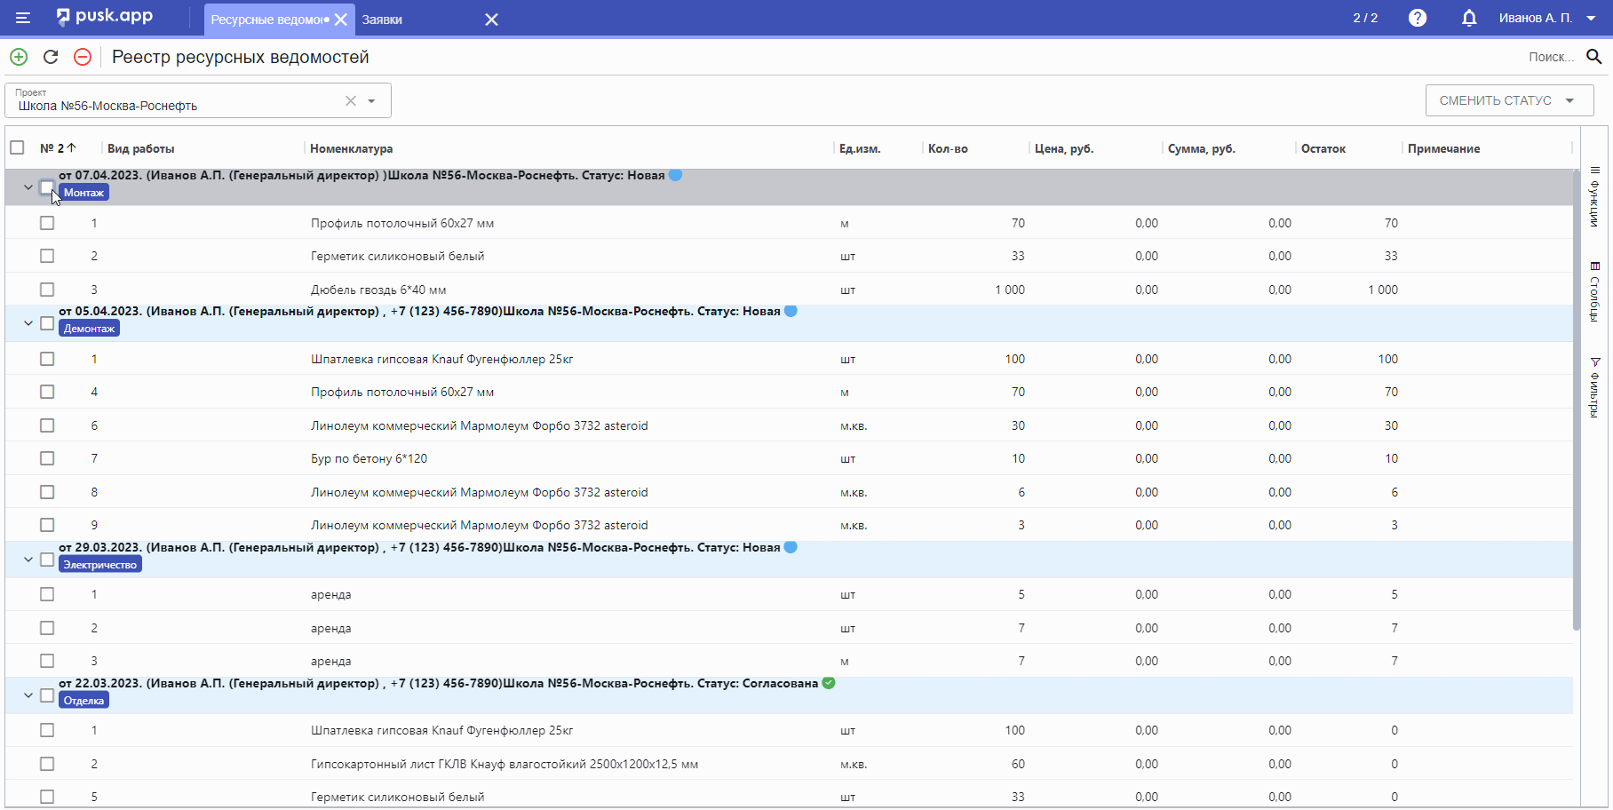Screen dimensions: 1613x810
Task: Click the blue status dot for 07.04.2023
Action: pos(675,175)
